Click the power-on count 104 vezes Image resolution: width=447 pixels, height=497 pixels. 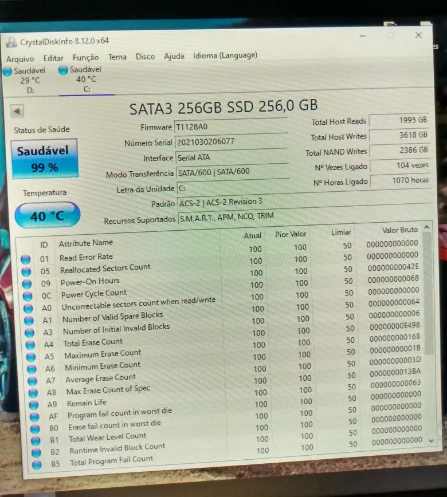(401, 165)
